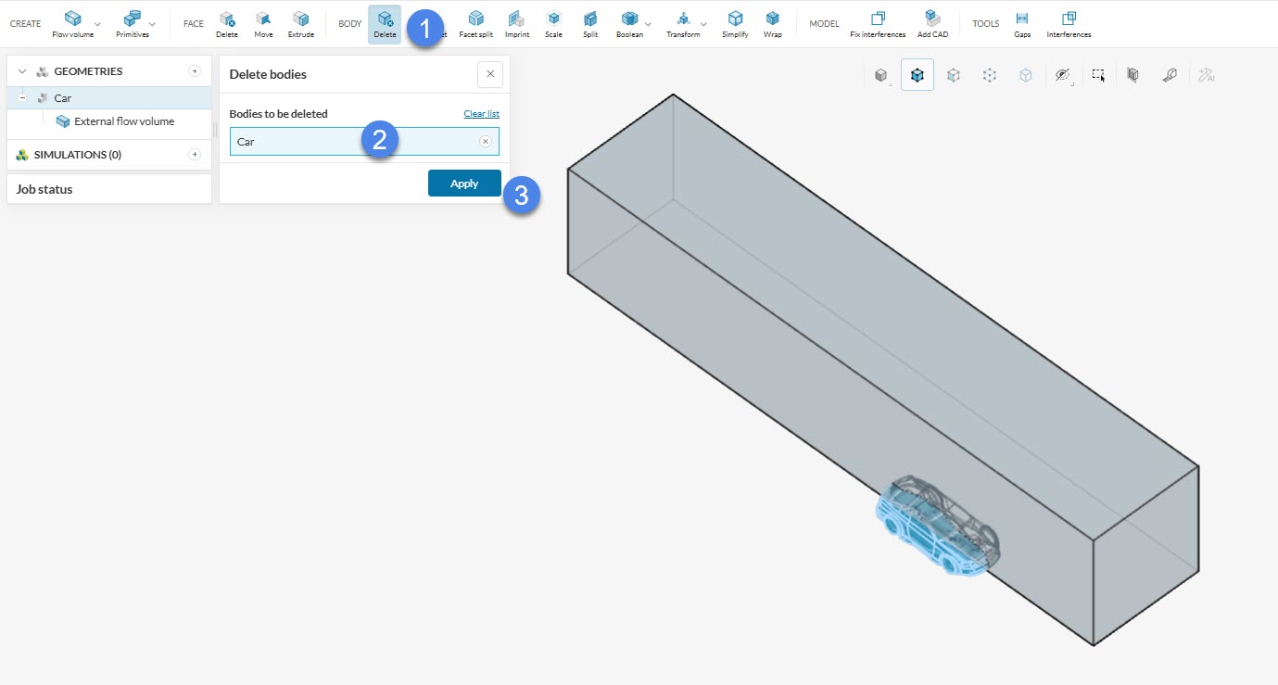Open the measure tape tool
Viewport: 1278px width, 685px height.
point(1170,76)
